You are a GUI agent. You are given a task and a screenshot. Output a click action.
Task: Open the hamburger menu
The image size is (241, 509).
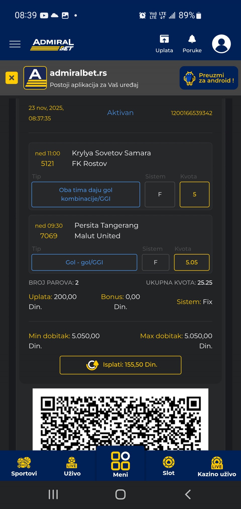click(x=15, y=44)
